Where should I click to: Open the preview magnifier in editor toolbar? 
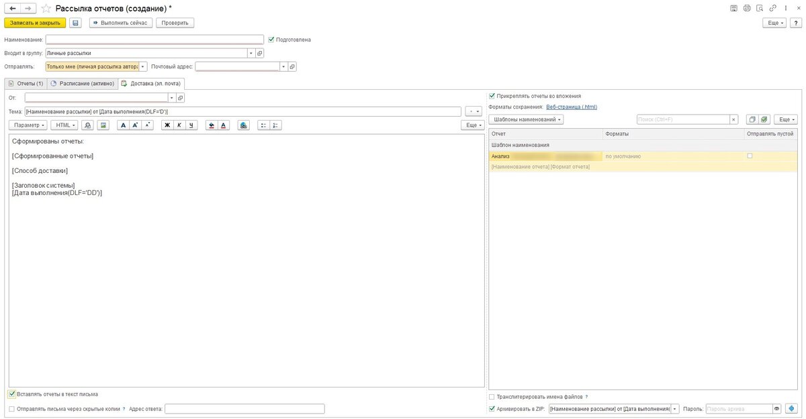pyautogui.click(x=88, y=125)
